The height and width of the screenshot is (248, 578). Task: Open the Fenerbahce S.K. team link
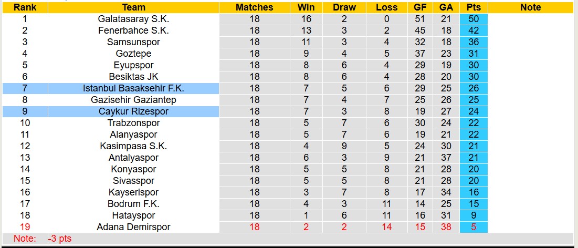coord(133,30)
